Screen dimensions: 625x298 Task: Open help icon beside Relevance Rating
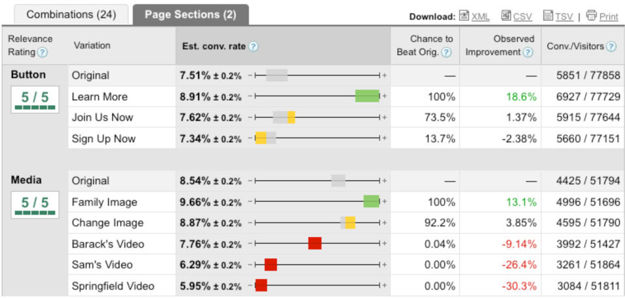43,52
